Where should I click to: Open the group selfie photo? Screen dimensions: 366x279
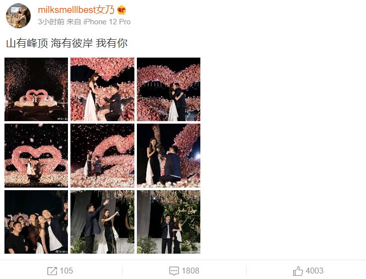point(36,222)
